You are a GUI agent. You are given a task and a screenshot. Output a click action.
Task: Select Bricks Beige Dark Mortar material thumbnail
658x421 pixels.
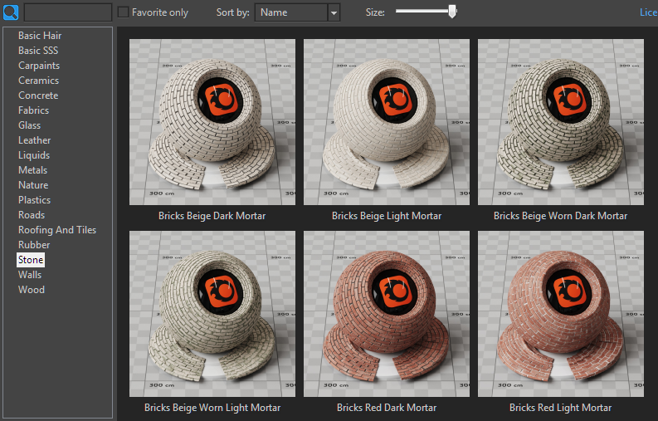click(x=212, y=122)
